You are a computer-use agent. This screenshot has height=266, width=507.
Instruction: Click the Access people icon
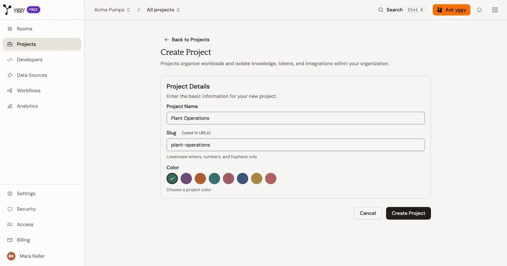10,225
